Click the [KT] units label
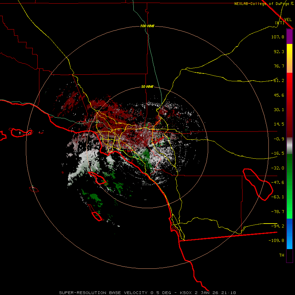This screenshot has height=295, width=295. 280,23
